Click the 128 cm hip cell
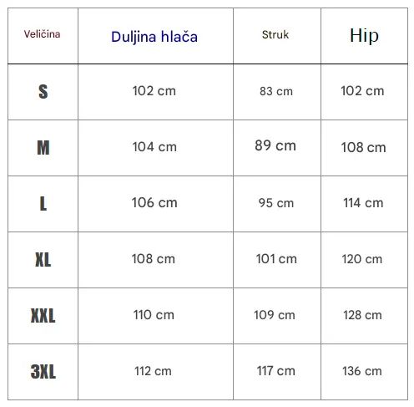Viewport: 414px width, 407px height. pyautogui.click(x=362, y=315)
